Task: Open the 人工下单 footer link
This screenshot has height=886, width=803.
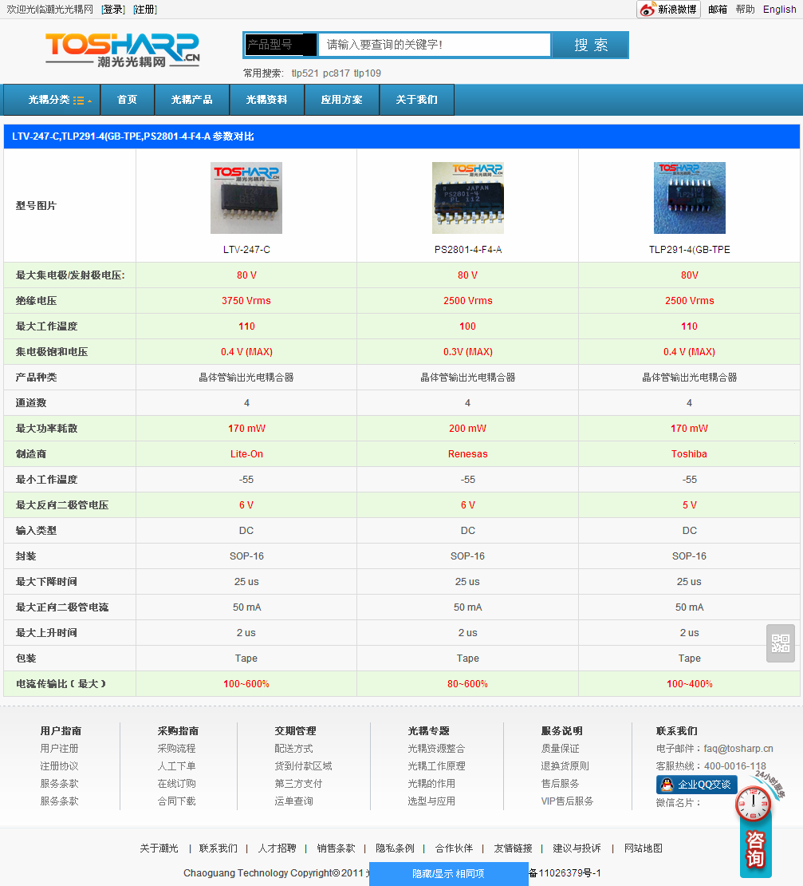Action: 176,765
